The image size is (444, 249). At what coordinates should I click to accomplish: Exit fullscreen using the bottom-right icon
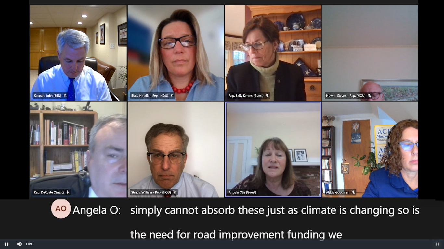click(437, 244)
